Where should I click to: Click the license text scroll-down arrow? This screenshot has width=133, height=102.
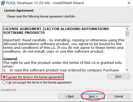click(127, 70)
